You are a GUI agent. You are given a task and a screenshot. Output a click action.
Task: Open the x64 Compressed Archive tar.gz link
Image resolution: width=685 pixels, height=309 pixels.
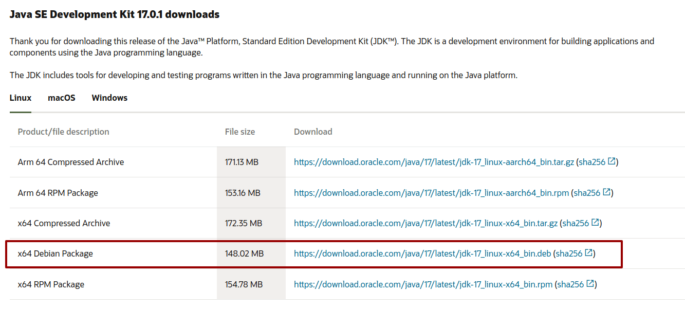click(x=426, y=223)
